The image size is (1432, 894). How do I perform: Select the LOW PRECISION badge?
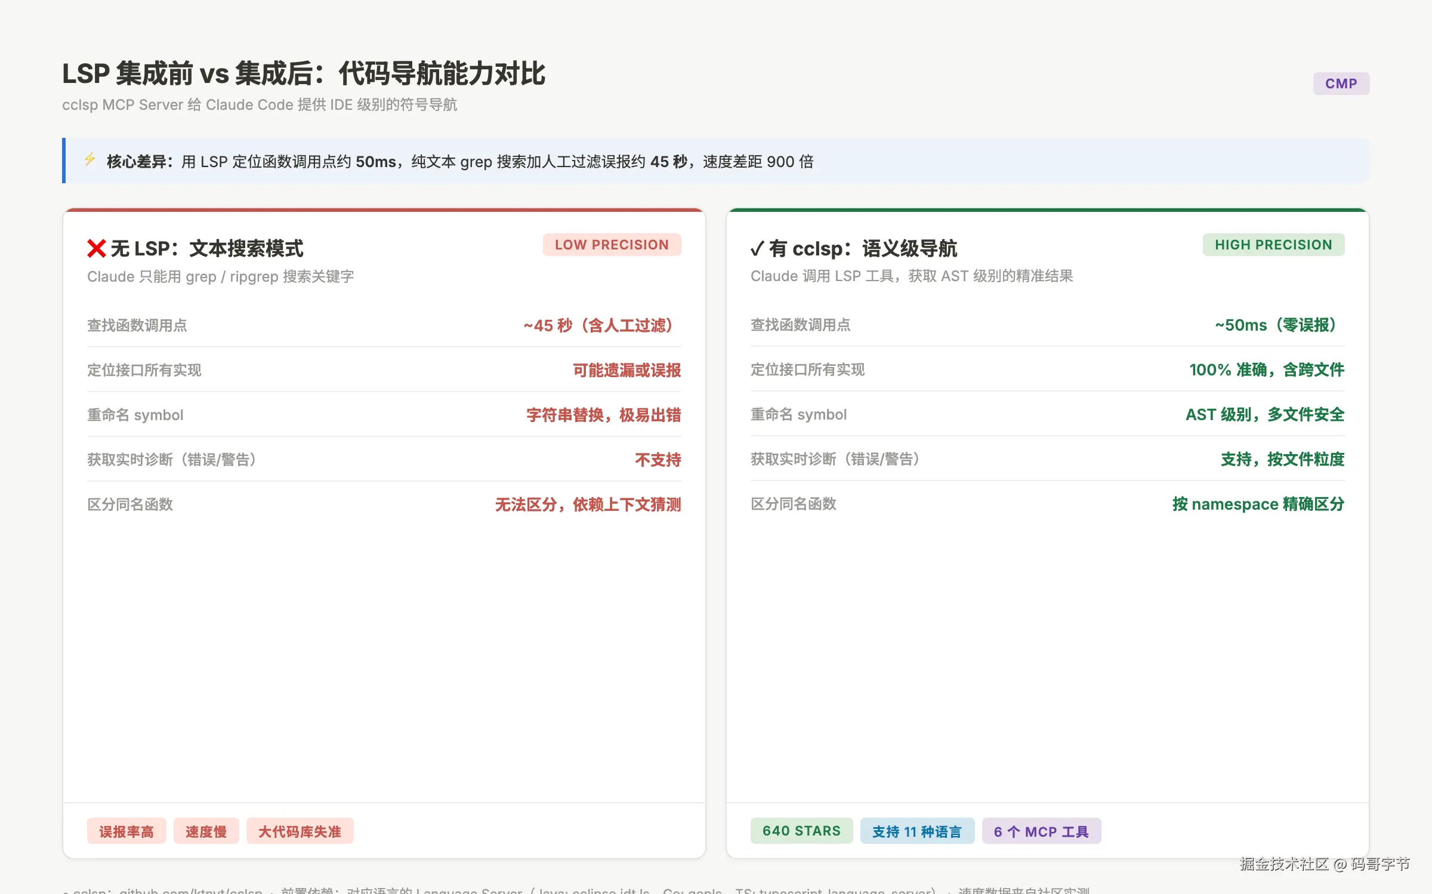[x=612, y=245]
